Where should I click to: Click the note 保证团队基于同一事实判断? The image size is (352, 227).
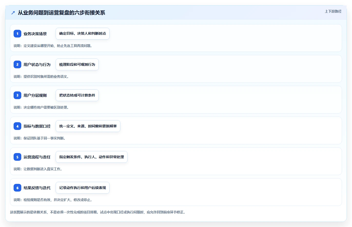coord(40,138)
